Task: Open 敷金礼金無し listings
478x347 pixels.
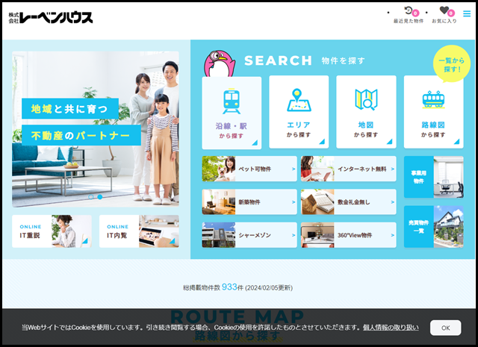Action: tap(349, 202)
